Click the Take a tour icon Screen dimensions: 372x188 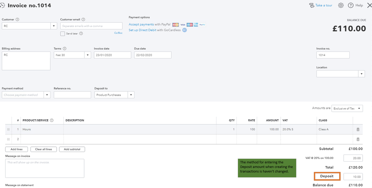click(312, 6)
